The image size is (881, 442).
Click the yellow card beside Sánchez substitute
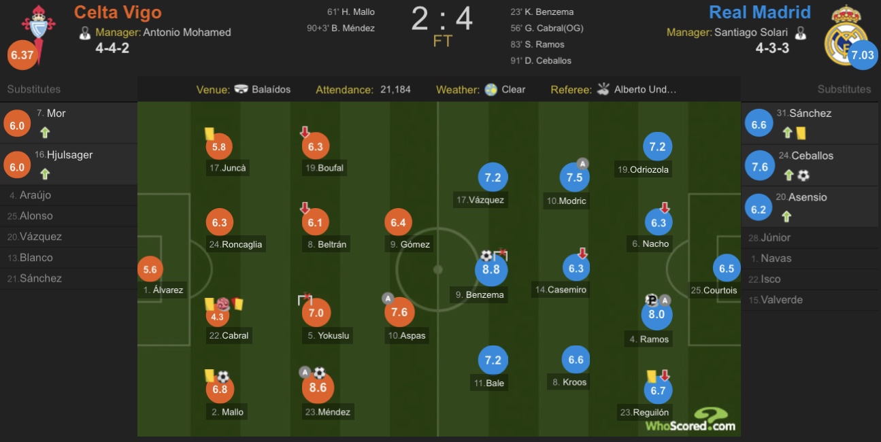801,133
